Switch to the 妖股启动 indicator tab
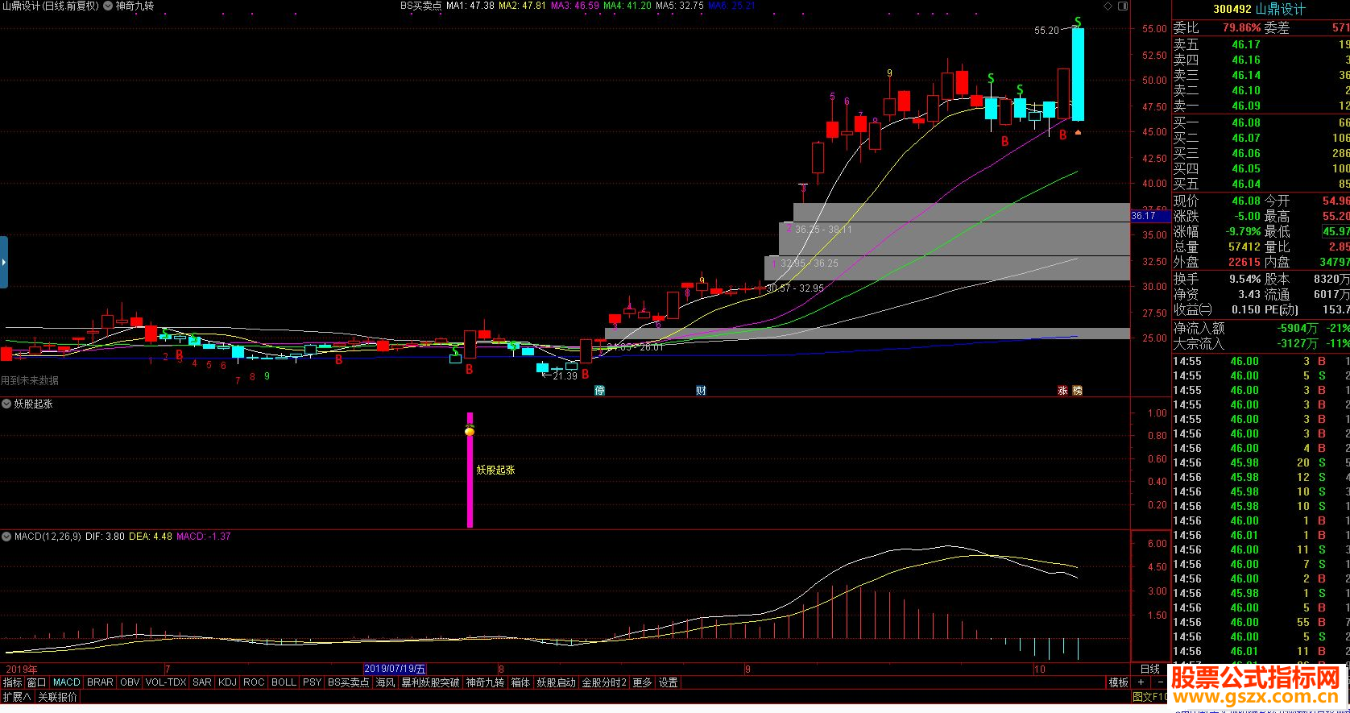 [557, 682]
